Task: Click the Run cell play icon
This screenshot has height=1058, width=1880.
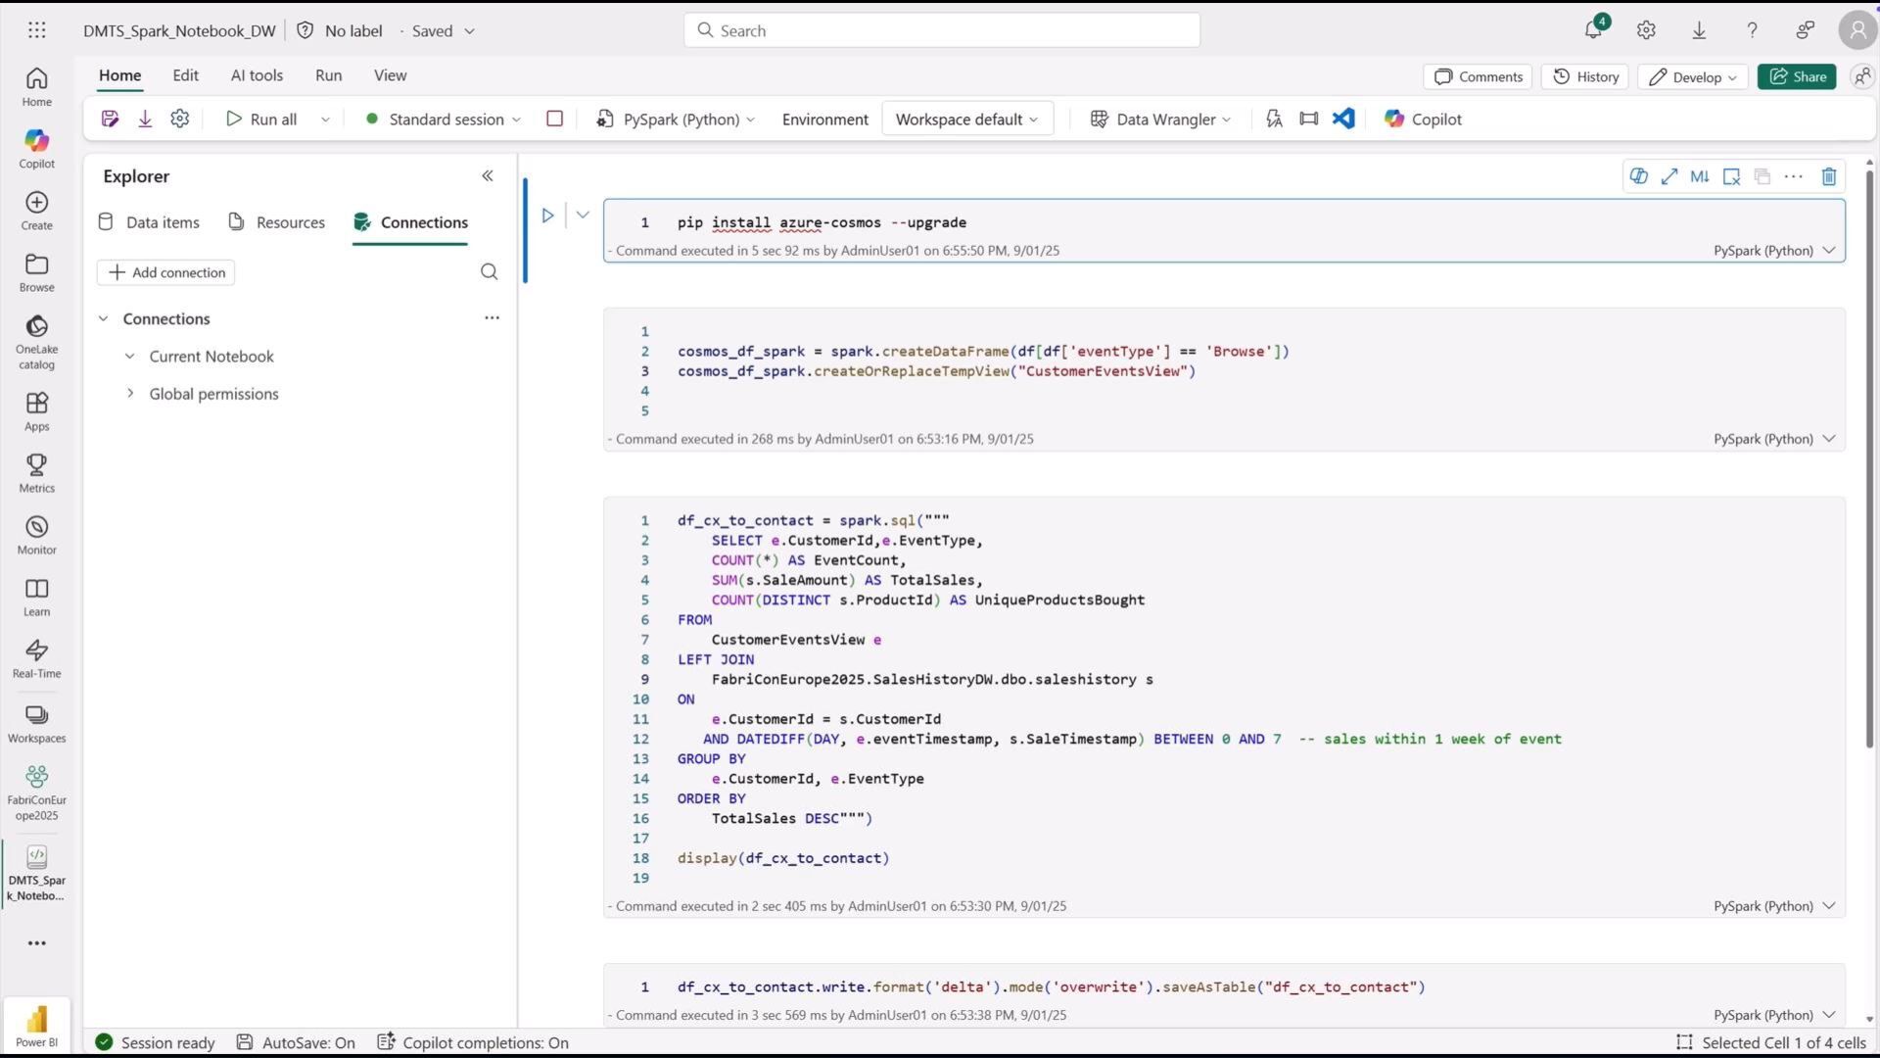Action: click(547, 216)
